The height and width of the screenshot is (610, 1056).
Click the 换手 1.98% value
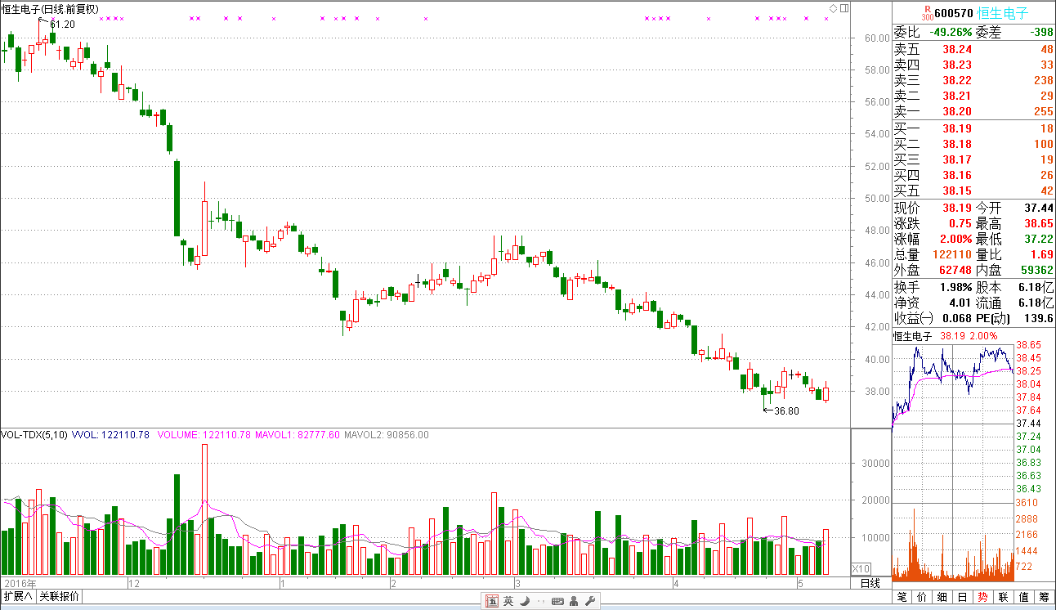tap(955, 287)
